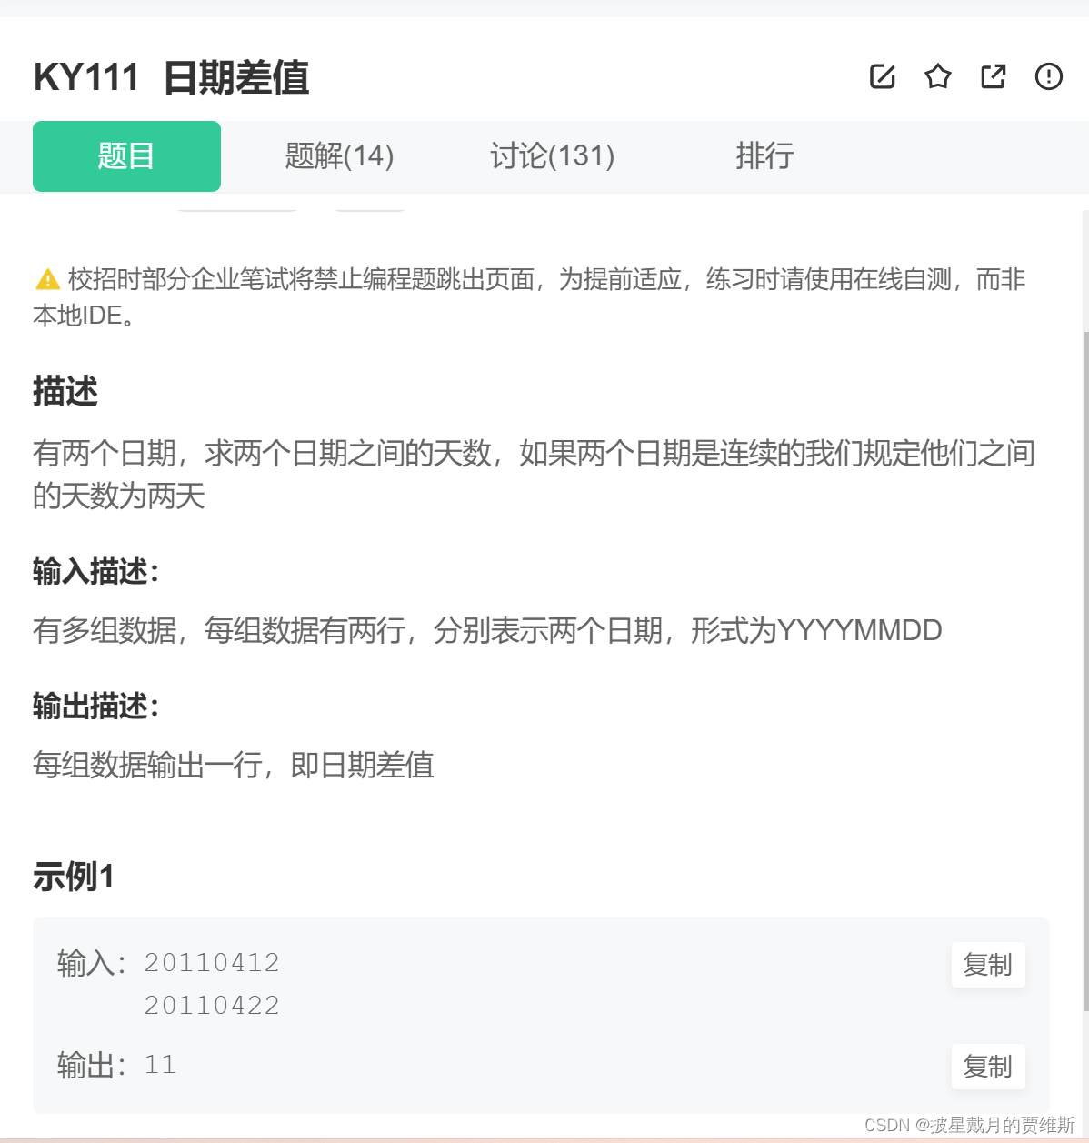Image resolution: width=1089 pixels, height=1143 pixels.
Task: Open problem in new window icon
Action: pos(994,76)
